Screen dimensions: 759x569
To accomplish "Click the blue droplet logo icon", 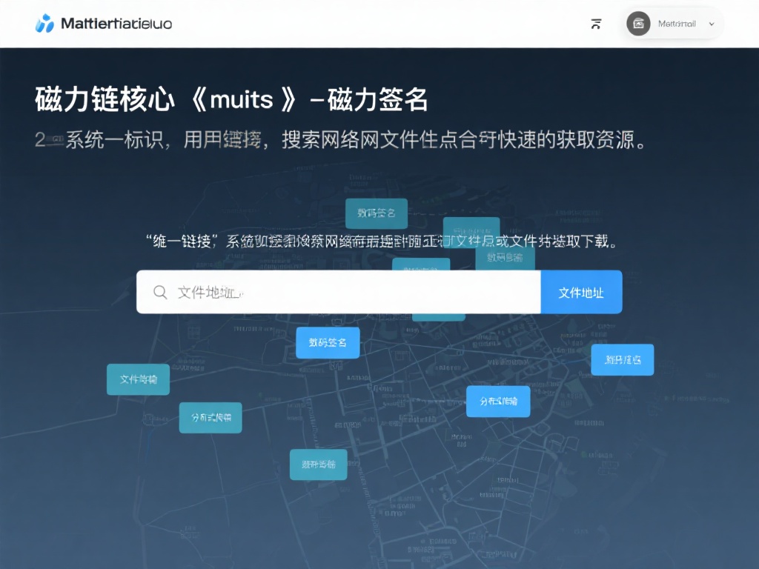I will [44, 24].
